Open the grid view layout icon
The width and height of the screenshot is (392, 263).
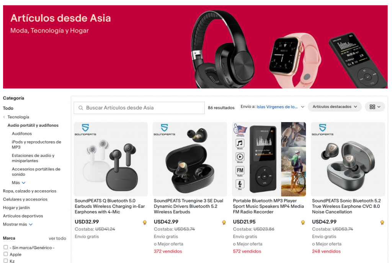pos(375,107)
